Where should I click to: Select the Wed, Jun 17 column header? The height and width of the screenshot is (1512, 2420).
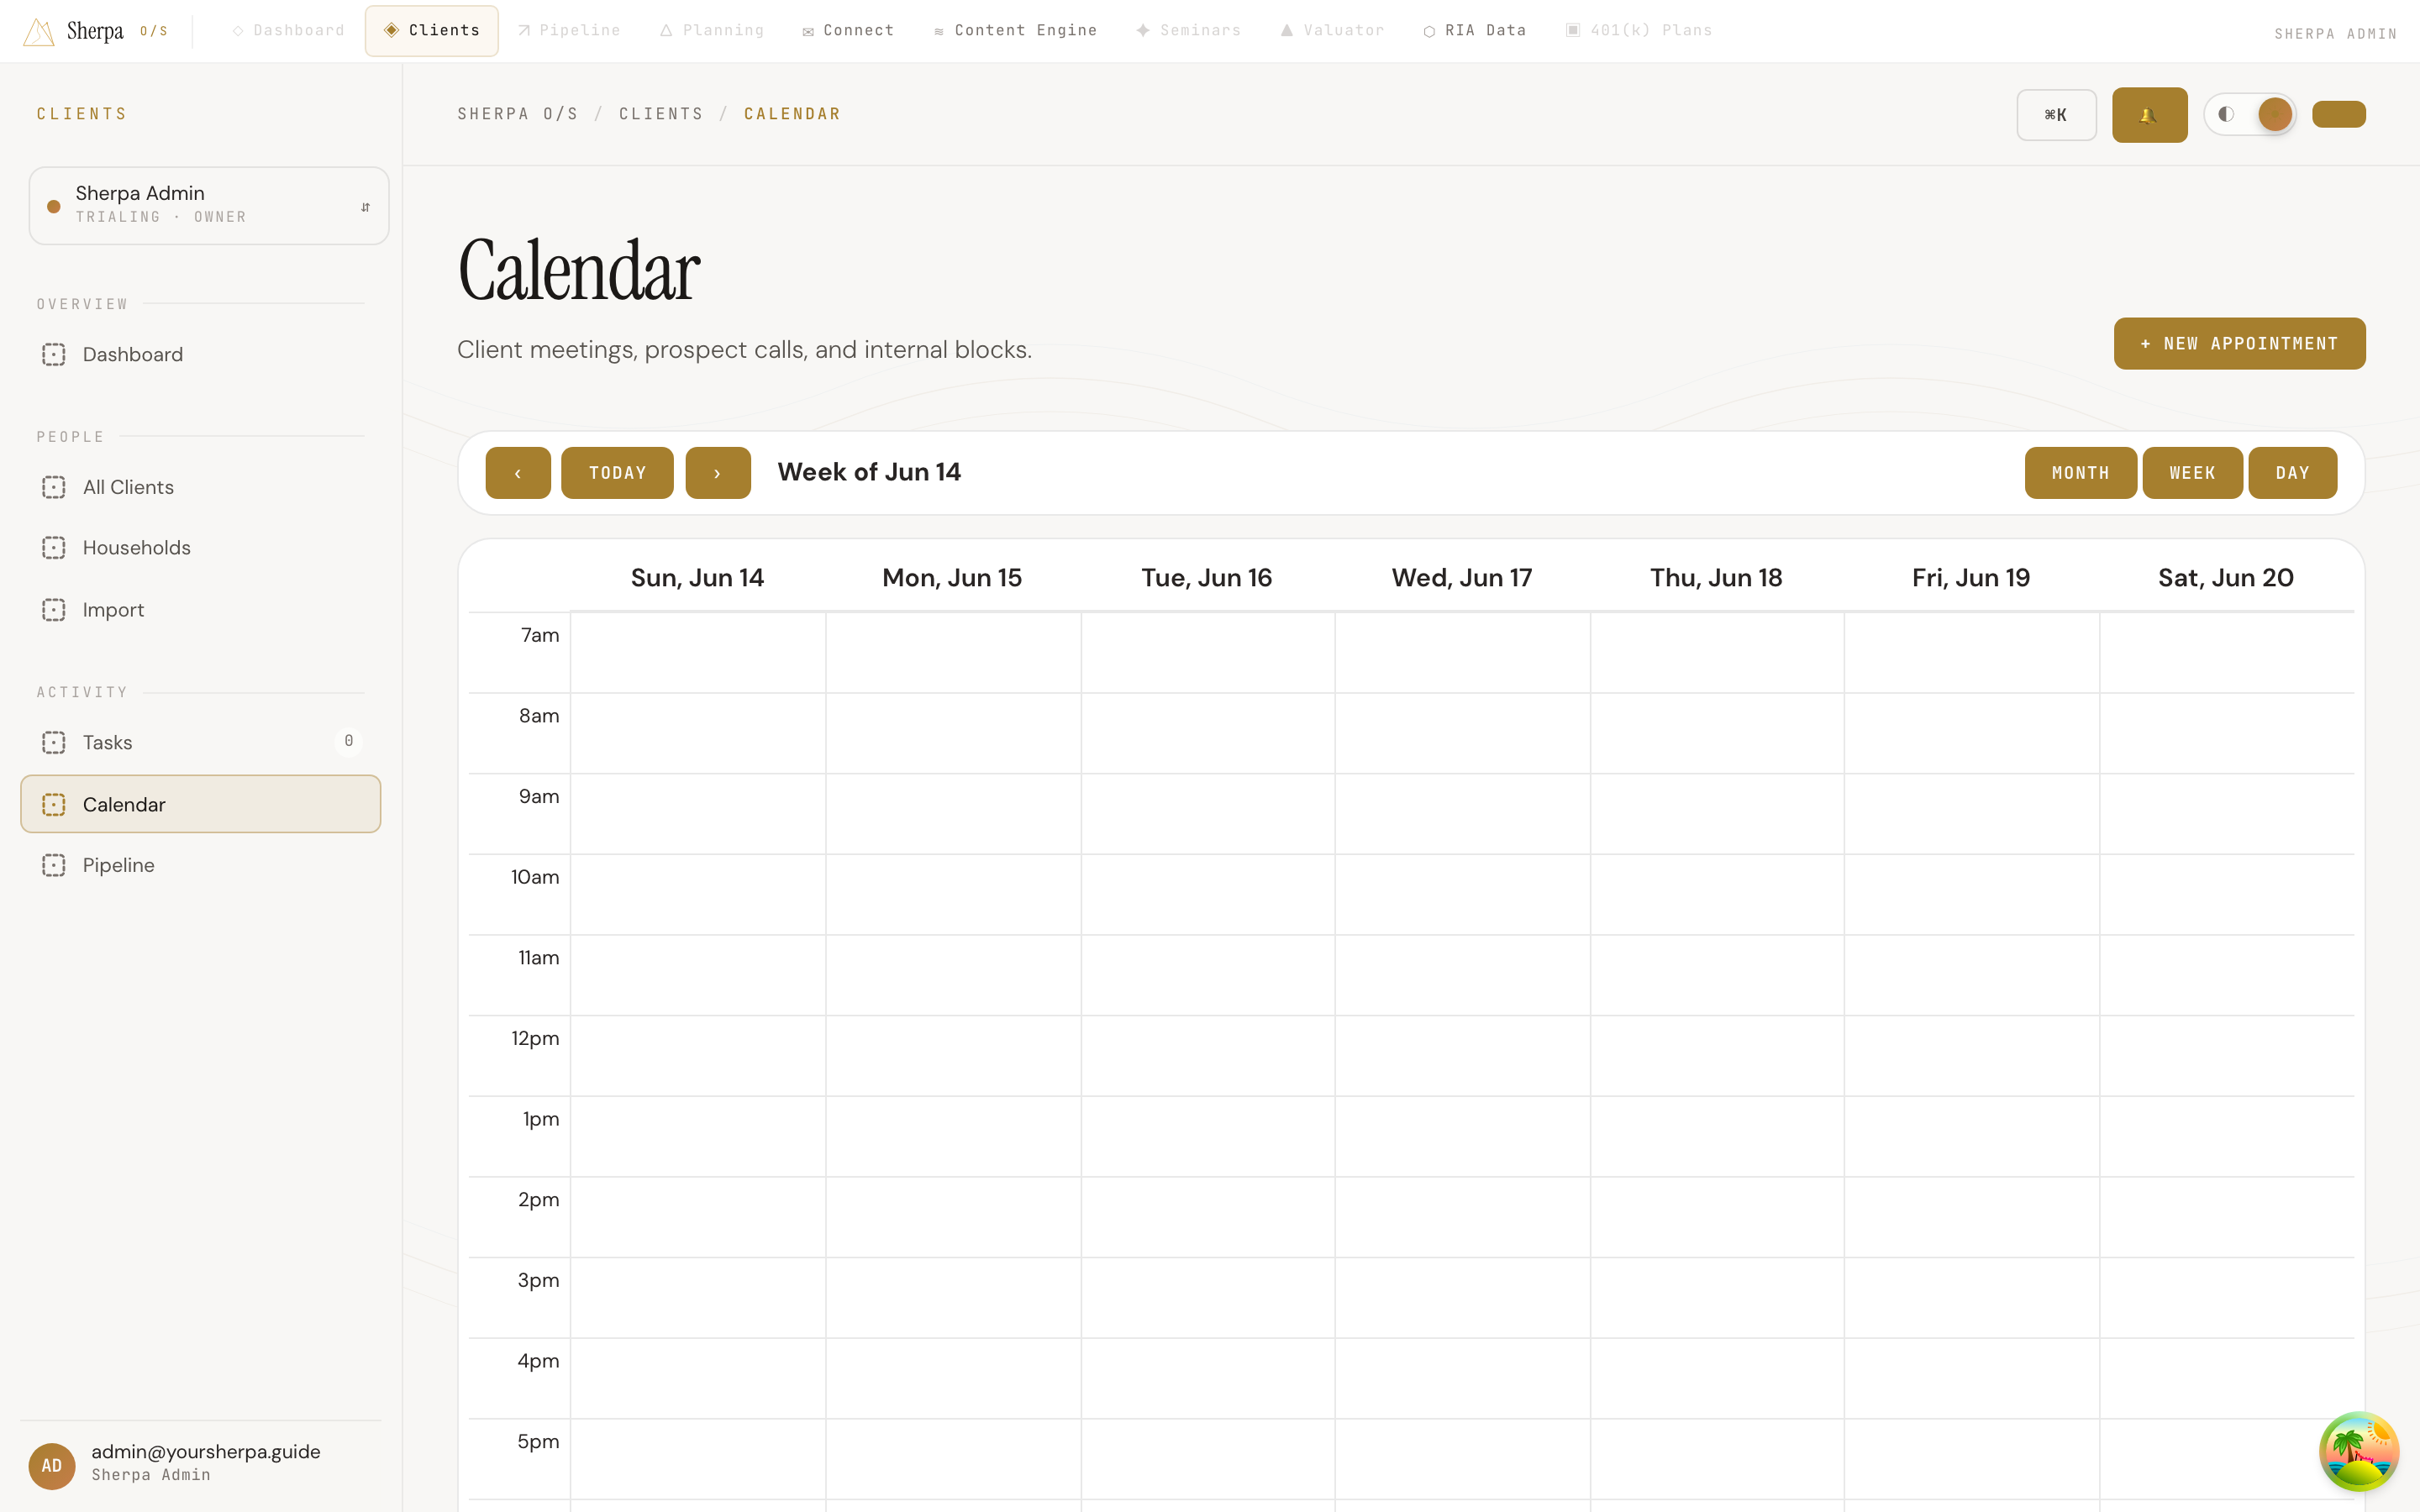click(x=1462, y=578)
